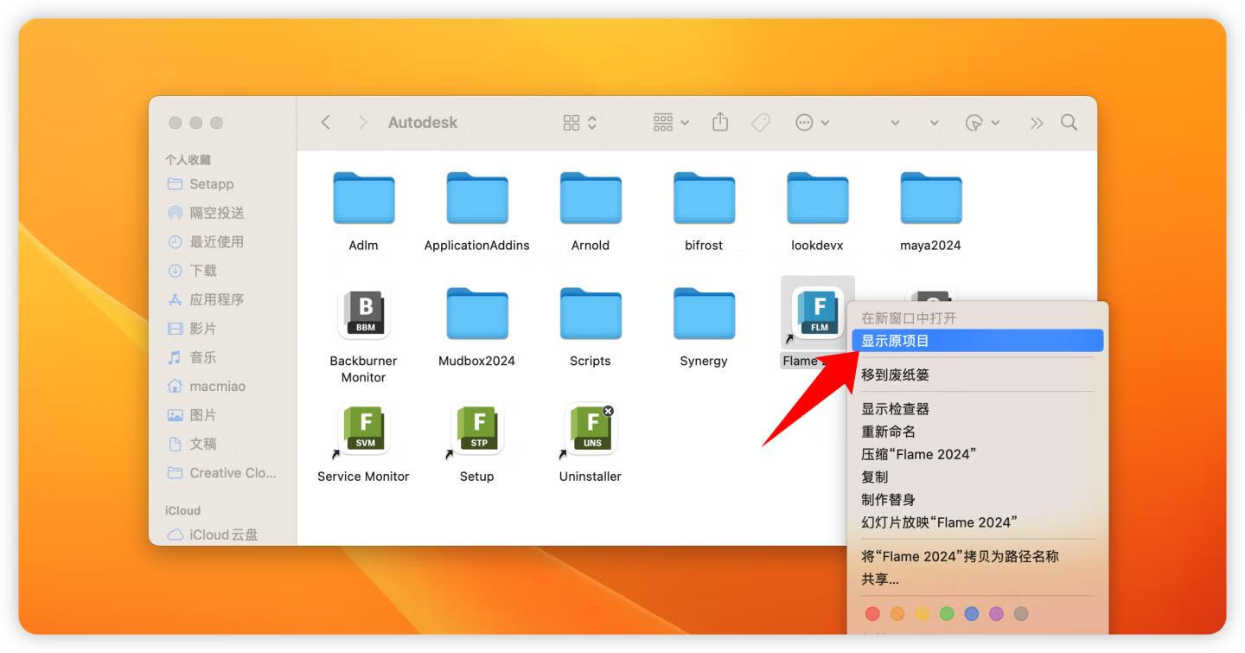Go back with the left chevron

pyautogui.click(x=326, y=123)
